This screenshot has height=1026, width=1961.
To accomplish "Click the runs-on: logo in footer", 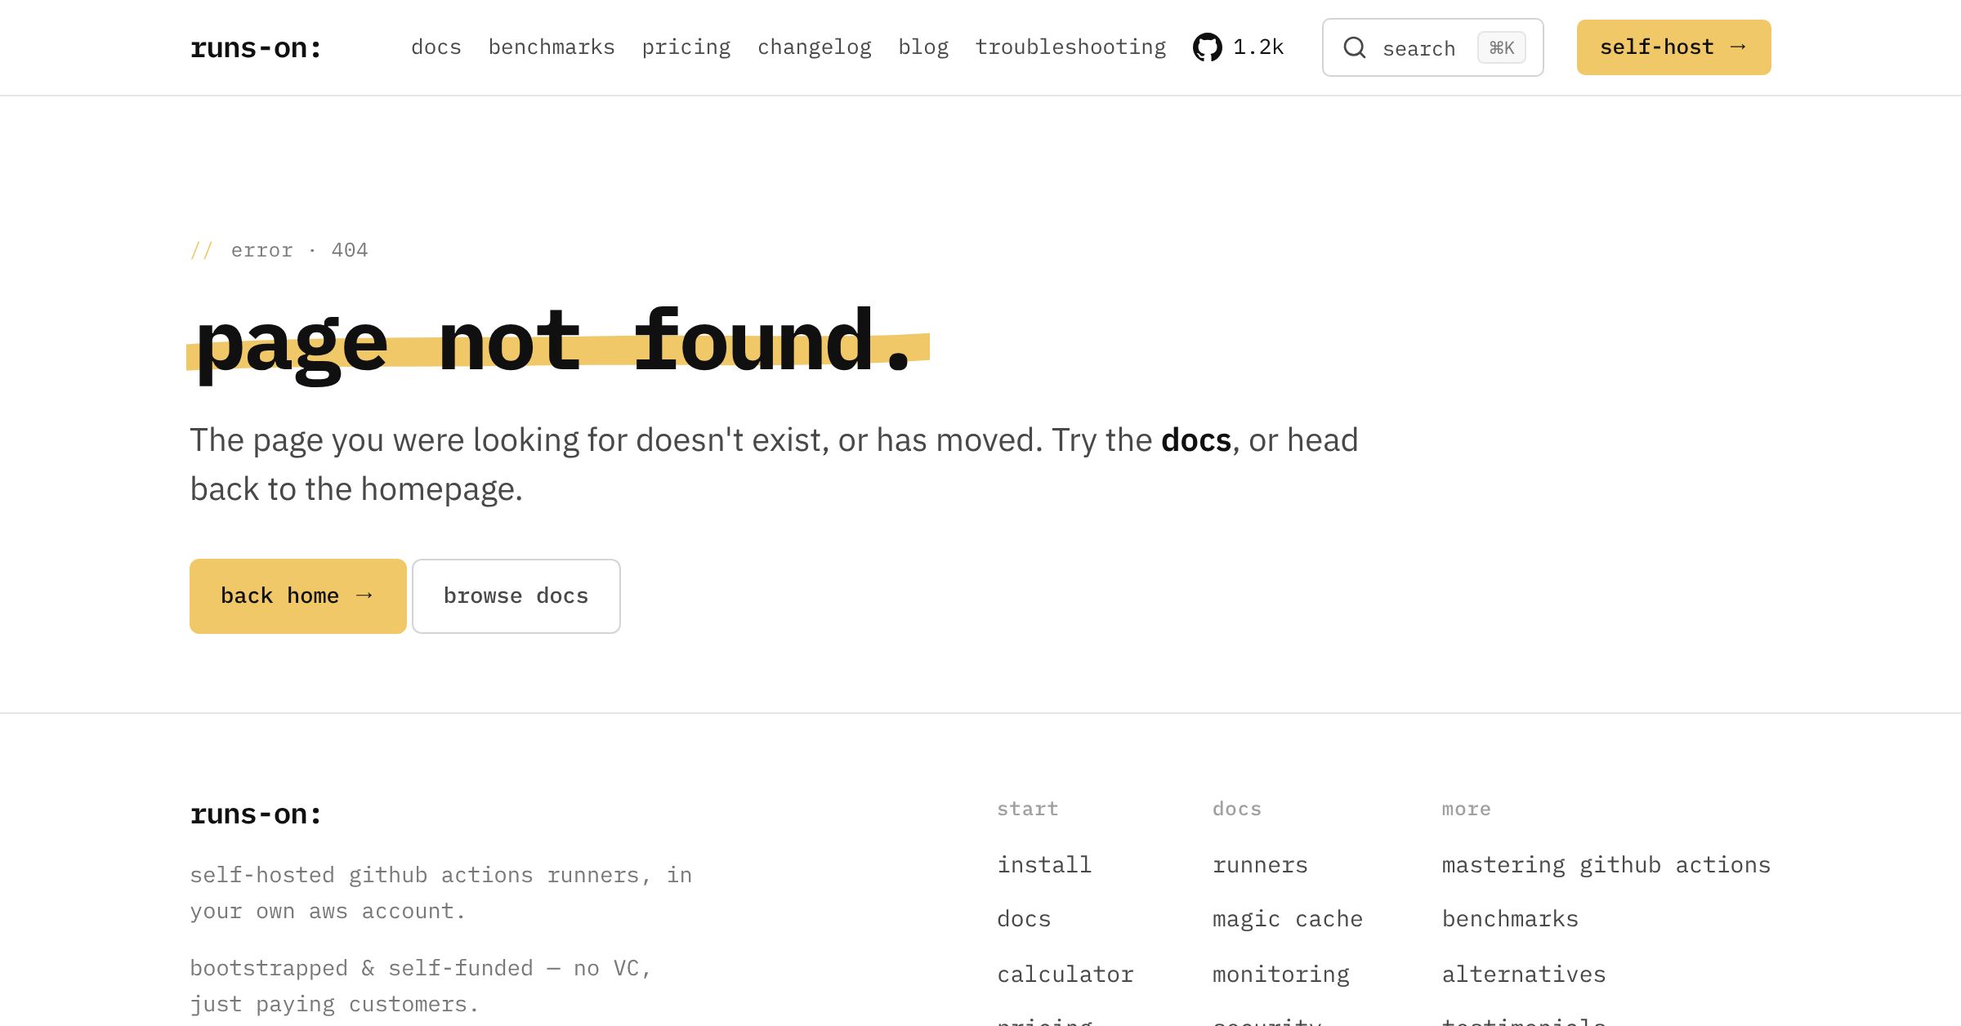I will pyautogui.click(x=256, y=813).
